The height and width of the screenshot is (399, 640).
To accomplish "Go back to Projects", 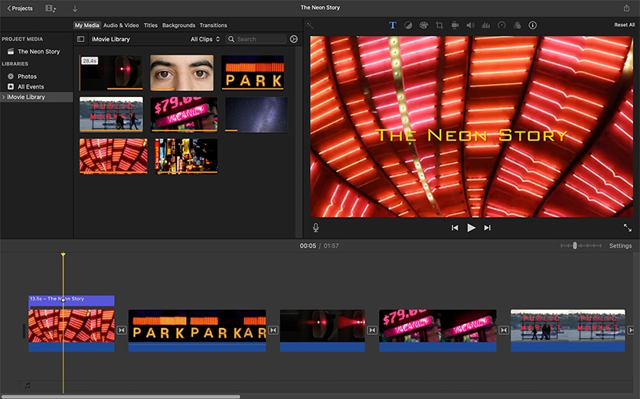I will [20, 8].
